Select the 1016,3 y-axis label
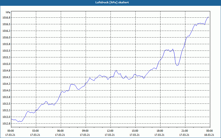This screenshot has height=138, width=221. coord(6,31)
